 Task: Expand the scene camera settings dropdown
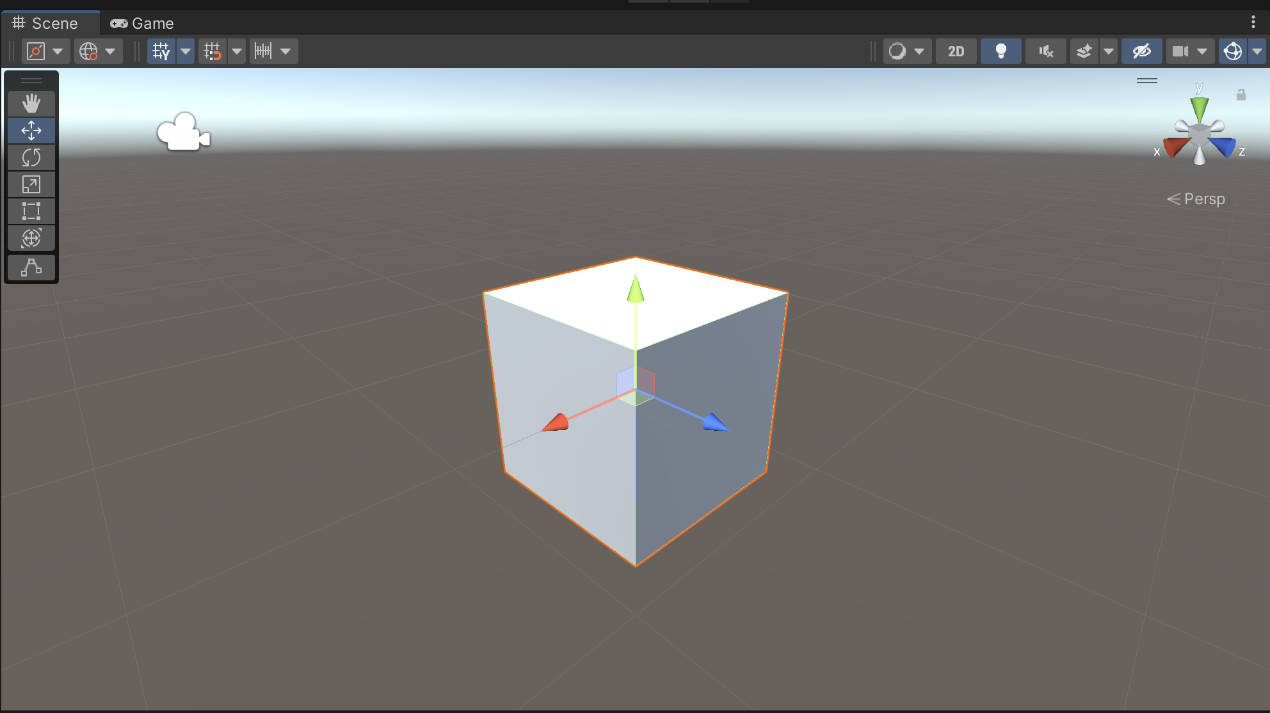1202,51
